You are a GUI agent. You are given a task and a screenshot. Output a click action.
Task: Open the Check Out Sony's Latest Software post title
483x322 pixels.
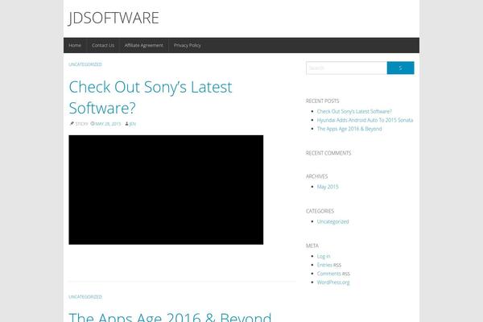(151, 97)
